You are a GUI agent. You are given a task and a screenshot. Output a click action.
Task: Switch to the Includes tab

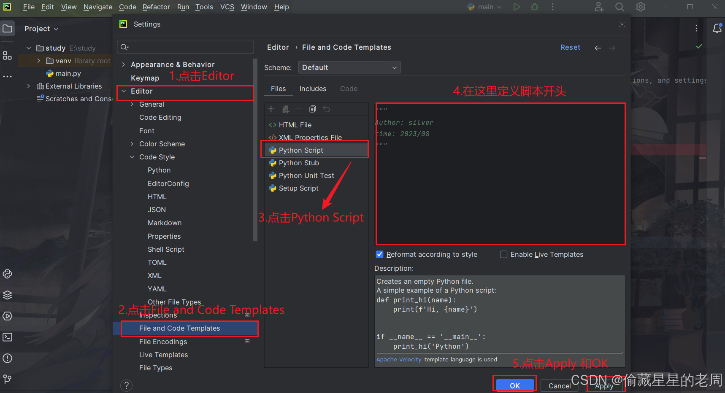tap(313, 89)
